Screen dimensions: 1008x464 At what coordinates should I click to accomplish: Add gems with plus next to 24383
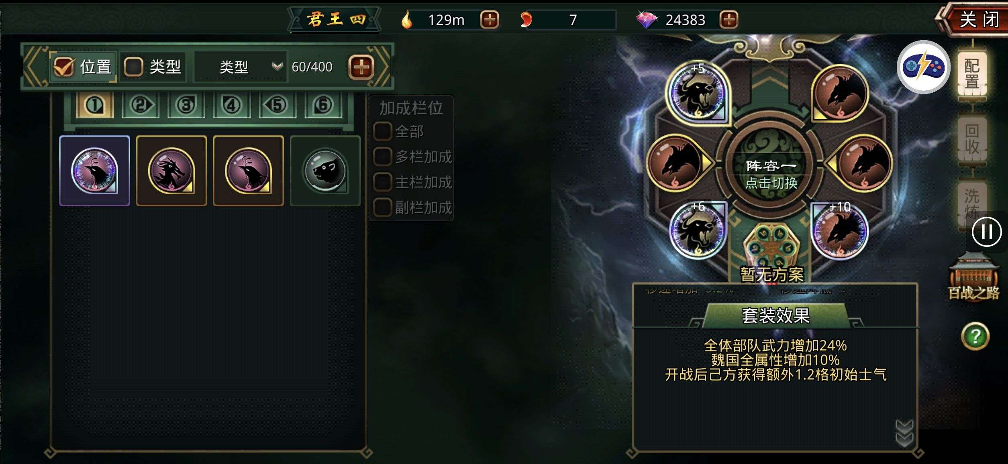[729, 19]
